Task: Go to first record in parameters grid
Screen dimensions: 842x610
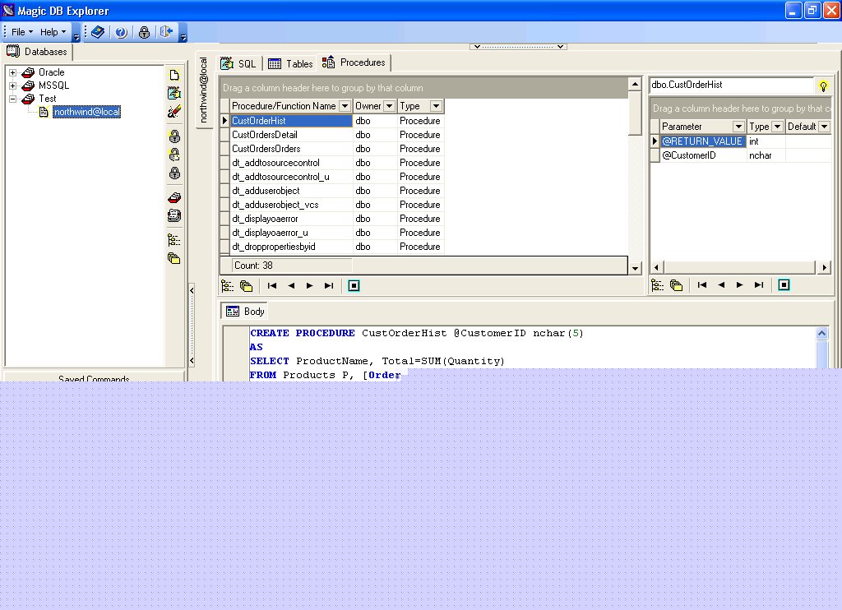Action: click(702, 285)
